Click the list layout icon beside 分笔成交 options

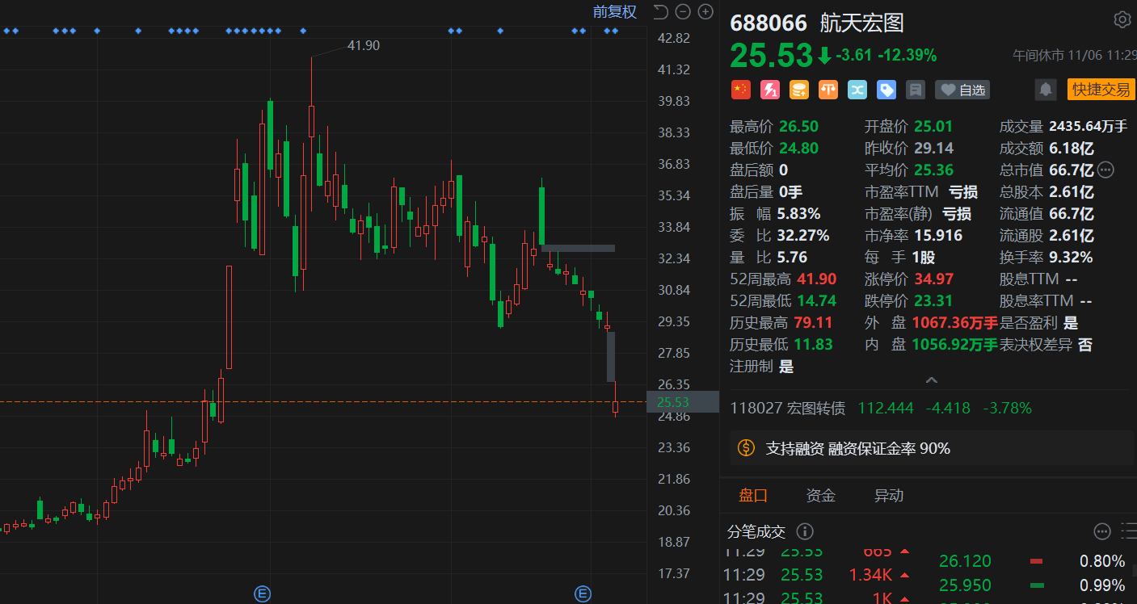point(1129,531)
